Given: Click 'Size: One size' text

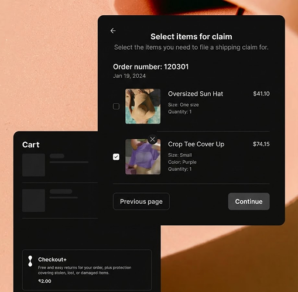Looking at the screenshot, I should point(183,105).
